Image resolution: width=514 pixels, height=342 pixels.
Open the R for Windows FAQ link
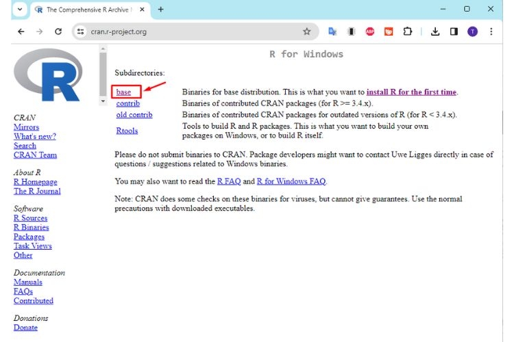tap(291, 181)
